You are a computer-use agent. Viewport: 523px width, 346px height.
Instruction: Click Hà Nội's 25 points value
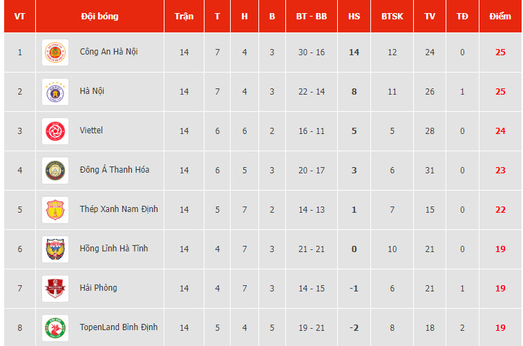(500, 92)
